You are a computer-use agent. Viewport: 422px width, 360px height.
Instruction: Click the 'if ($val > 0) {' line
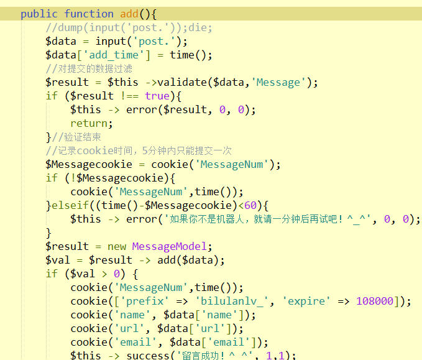click(x=92, y=274)
